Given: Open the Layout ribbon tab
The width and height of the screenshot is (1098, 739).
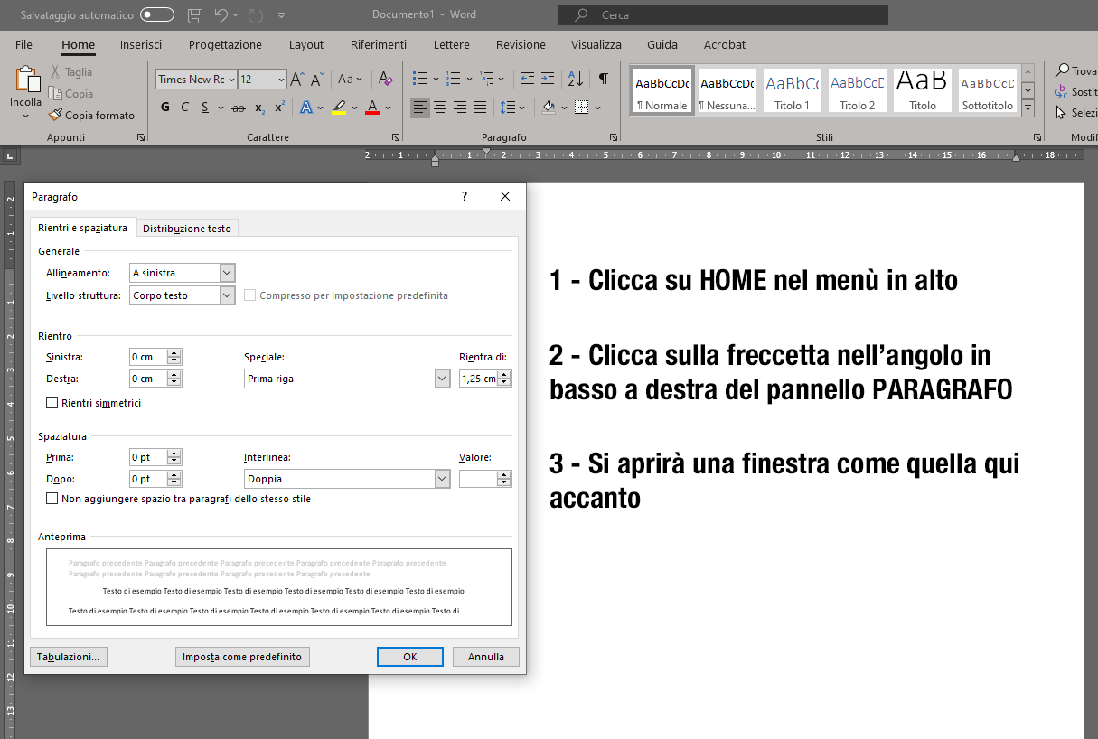Looking at the screenshot, I should click(x=306, y=44).
